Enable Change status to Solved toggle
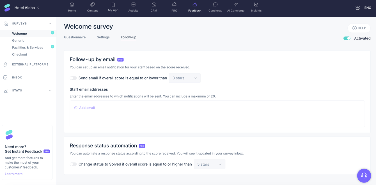 [73, 164]
